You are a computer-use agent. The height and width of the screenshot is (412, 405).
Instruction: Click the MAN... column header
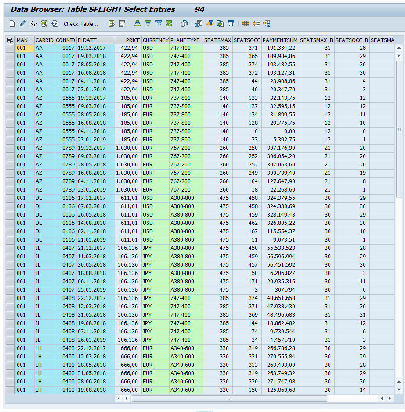[25, 40]
